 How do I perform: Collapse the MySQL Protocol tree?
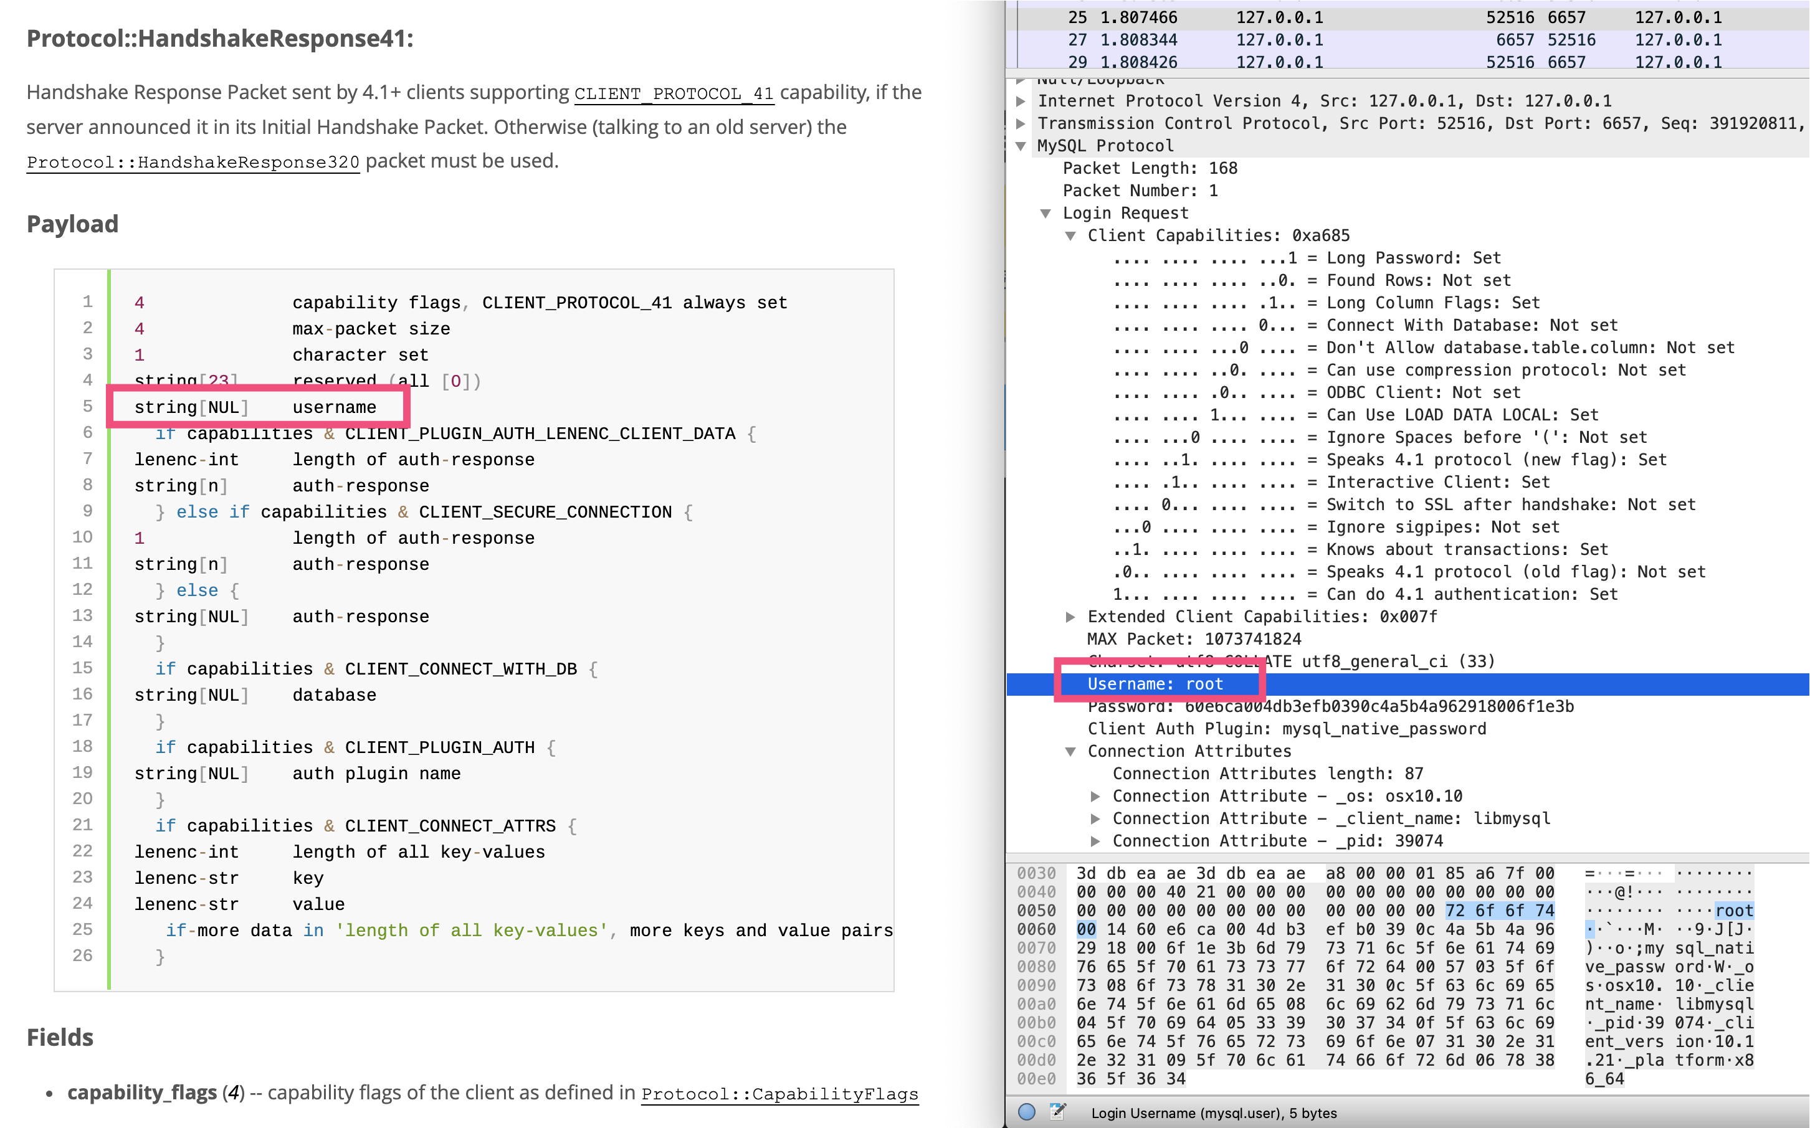(1021, 146)
